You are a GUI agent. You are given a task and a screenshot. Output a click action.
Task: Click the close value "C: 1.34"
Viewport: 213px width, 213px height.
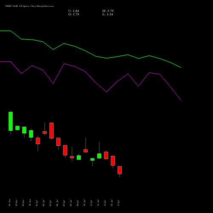(x=74, y=11)
